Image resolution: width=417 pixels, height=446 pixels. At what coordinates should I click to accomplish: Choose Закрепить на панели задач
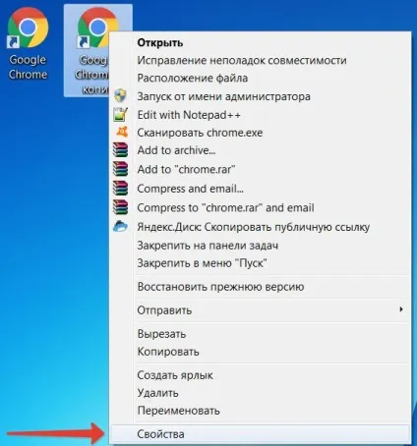(261, 246)
